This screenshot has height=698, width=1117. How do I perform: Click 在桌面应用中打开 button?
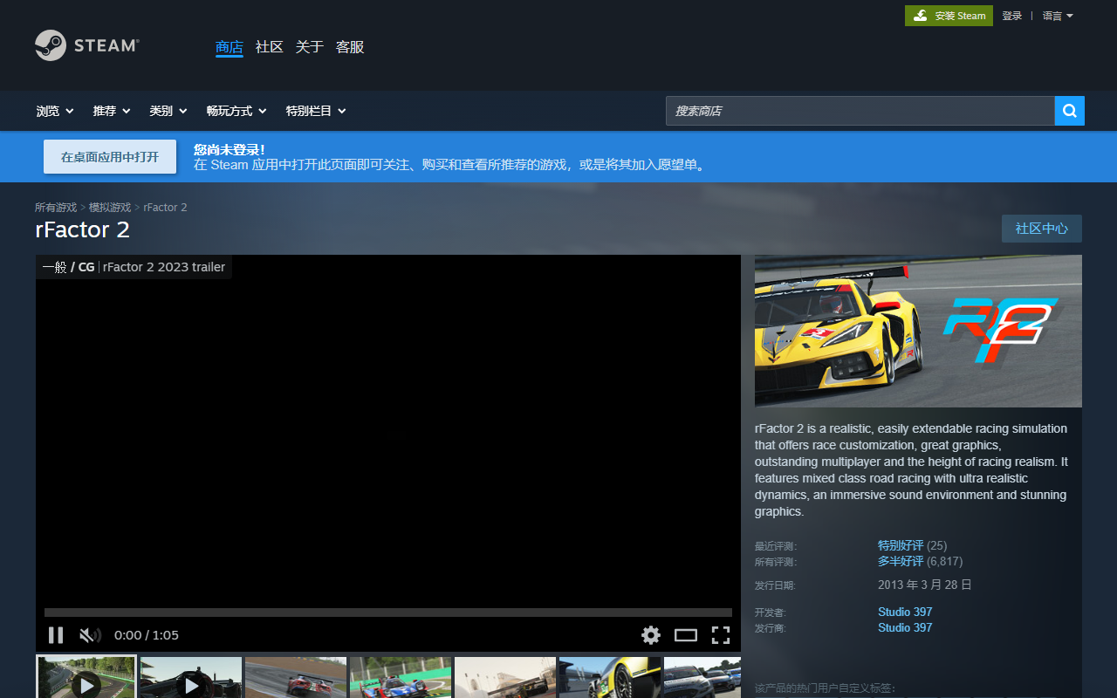110,157
